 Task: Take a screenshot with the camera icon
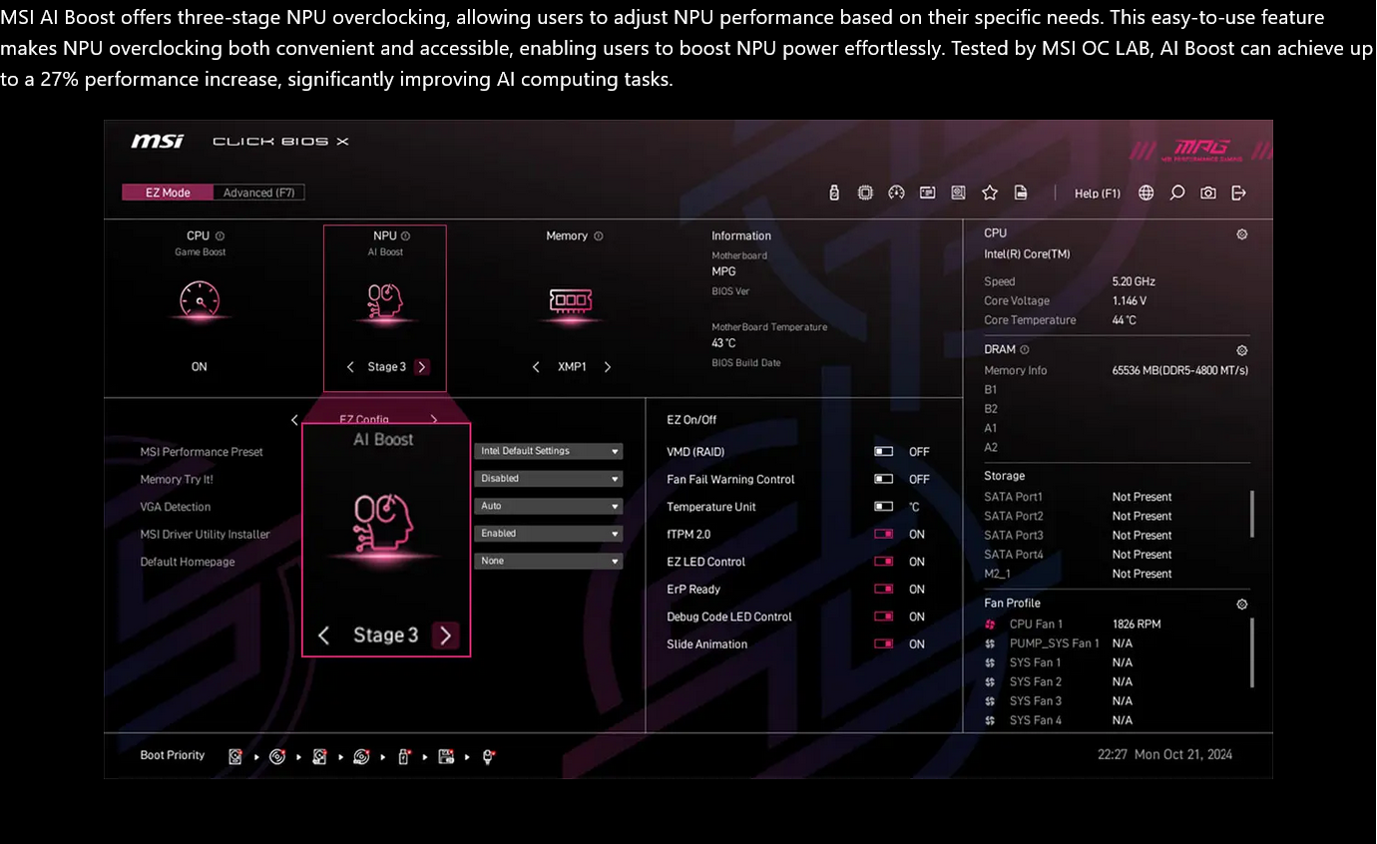coord(1208,193)
